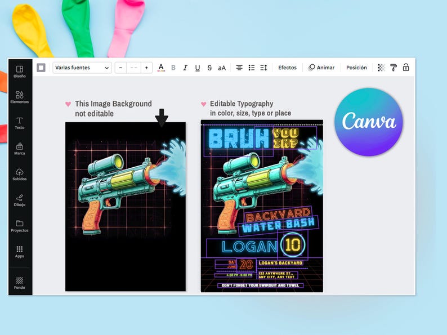Select the date number 20

(246, 265)
